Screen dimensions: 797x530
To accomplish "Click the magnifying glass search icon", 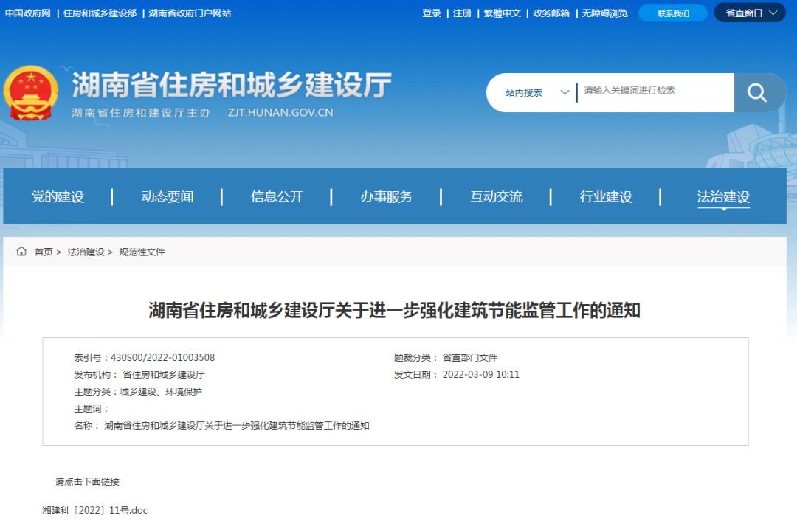I will 757,92.
